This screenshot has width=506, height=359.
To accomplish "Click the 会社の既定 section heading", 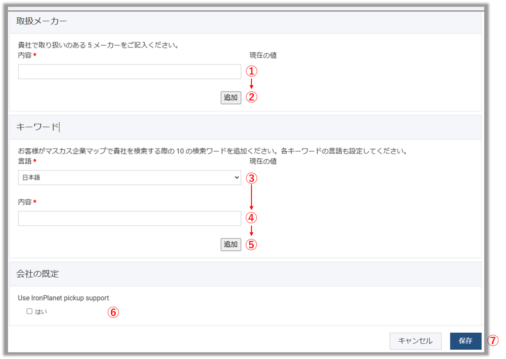I will [x=38, y=274].
